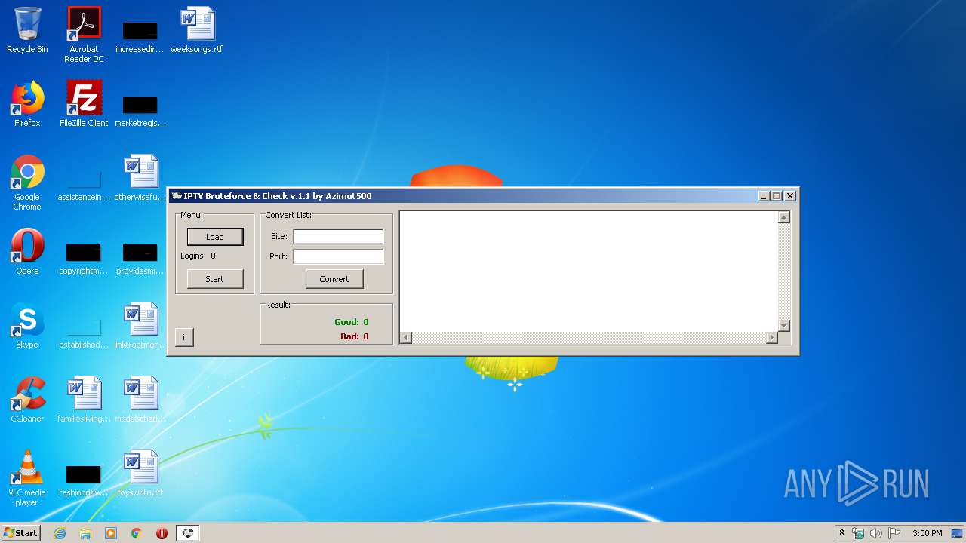Viewport: 966px width, 543px height.
Task: Select the copyrightm... desktop file
Action: point(84,258)
